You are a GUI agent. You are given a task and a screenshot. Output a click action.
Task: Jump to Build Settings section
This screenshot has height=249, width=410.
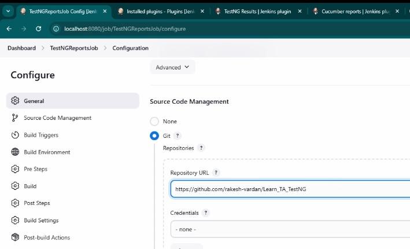pos(73,220)
